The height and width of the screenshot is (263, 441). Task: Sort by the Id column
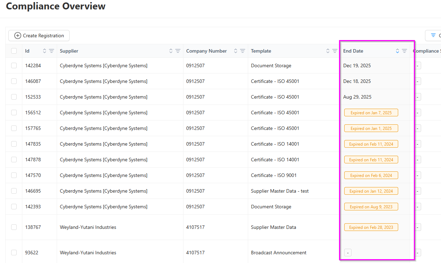click(x=45, y=51)
